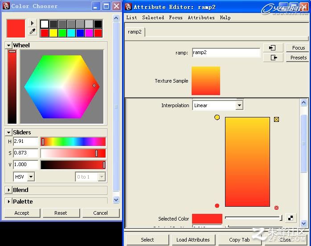The height and width of the screenshot is (246, 311).
Task: Click the Accept button
Action: [x=22, y=213]
